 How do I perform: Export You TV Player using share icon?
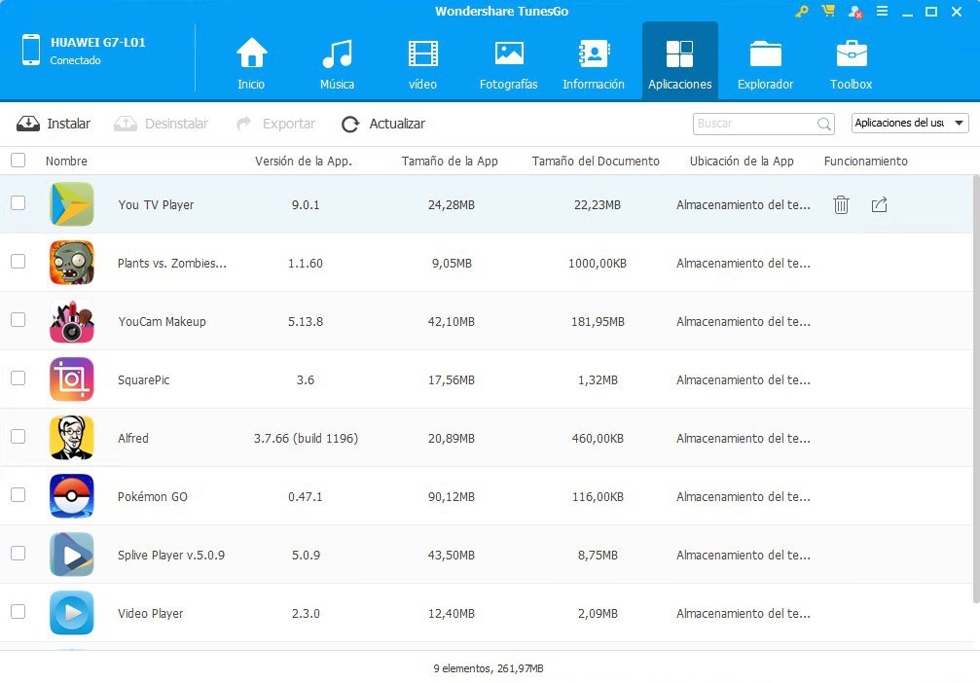click(879, 204)
